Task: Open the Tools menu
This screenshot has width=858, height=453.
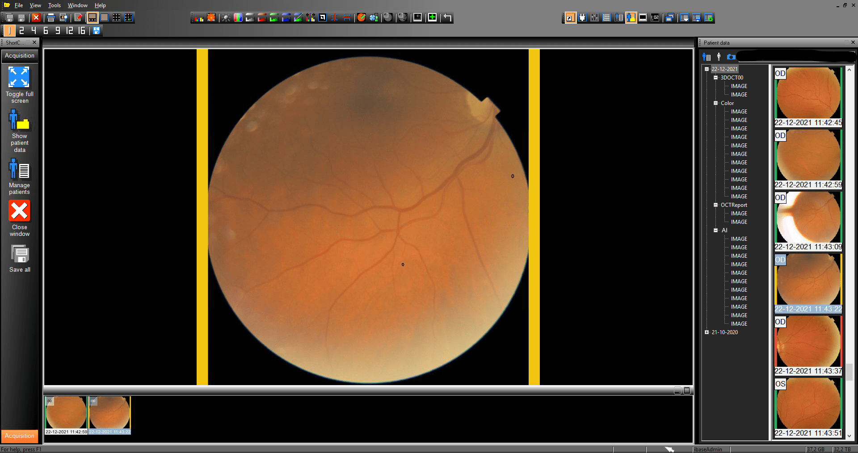Action: pyautogui.click(x=54, y=5)
